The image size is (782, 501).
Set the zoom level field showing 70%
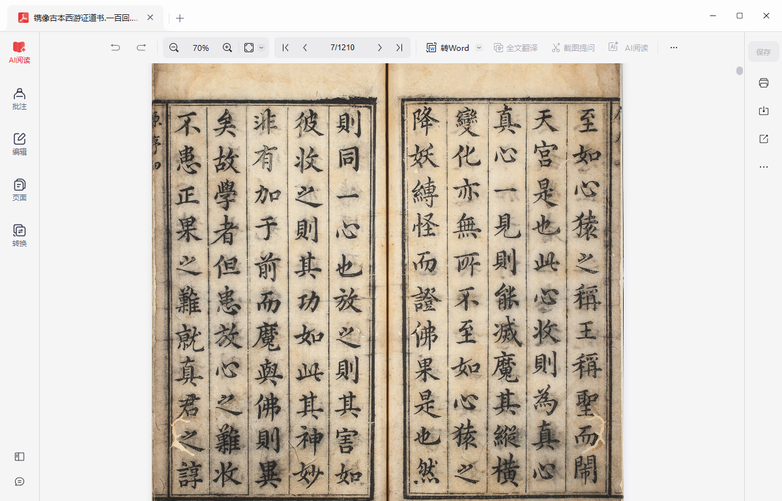(201, 48)
